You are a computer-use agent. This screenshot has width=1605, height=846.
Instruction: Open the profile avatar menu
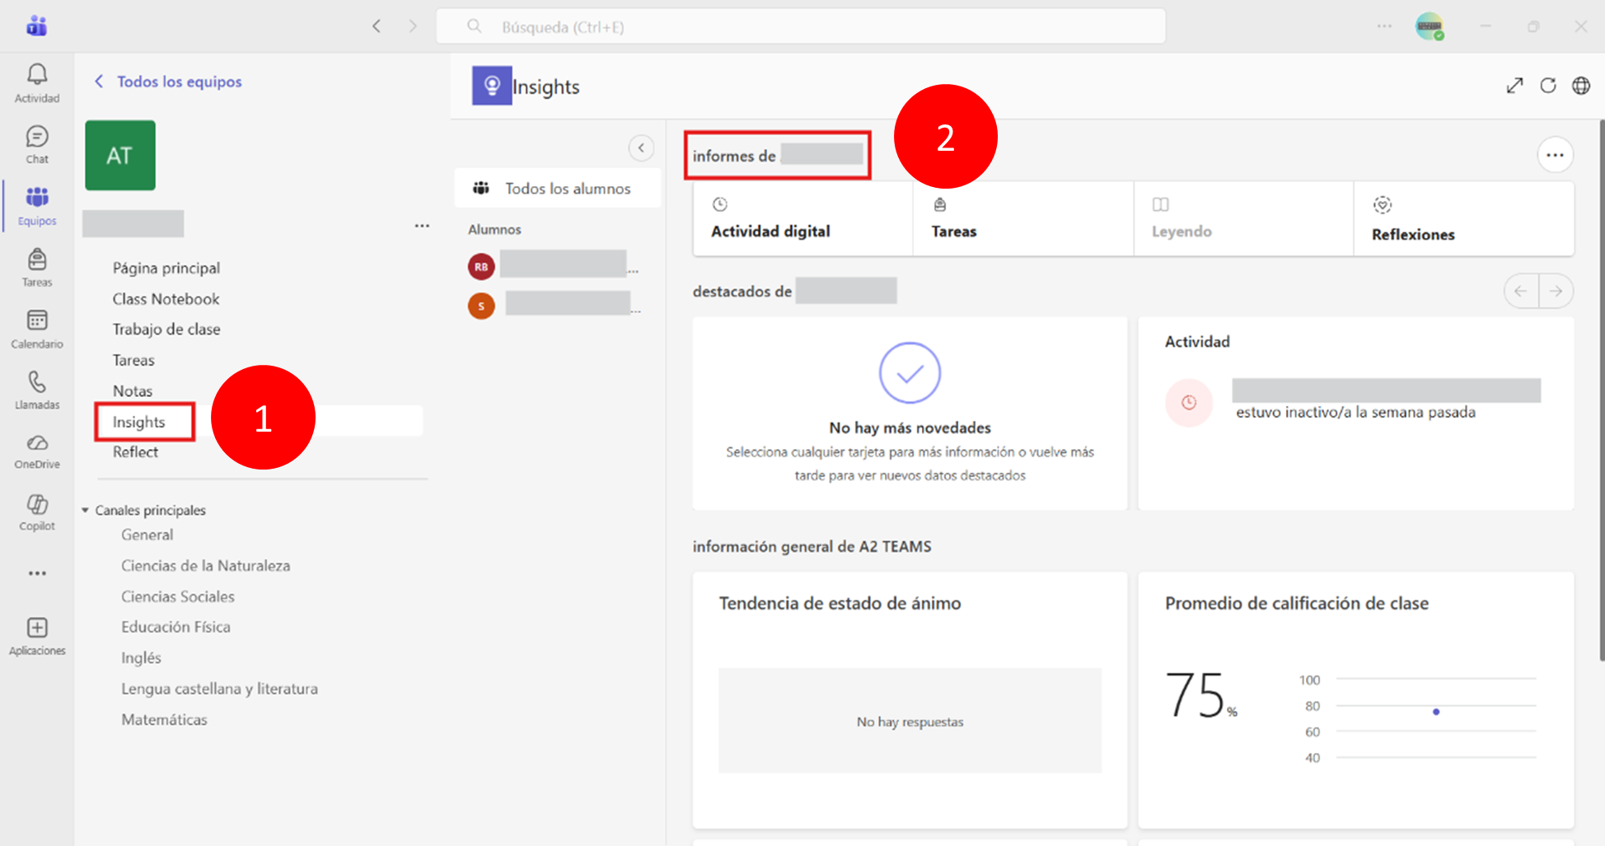coord(1430,26)
